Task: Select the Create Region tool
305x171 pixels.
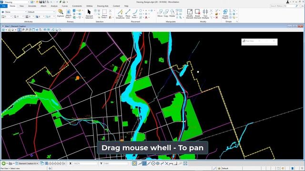Action: click(225, 14)
